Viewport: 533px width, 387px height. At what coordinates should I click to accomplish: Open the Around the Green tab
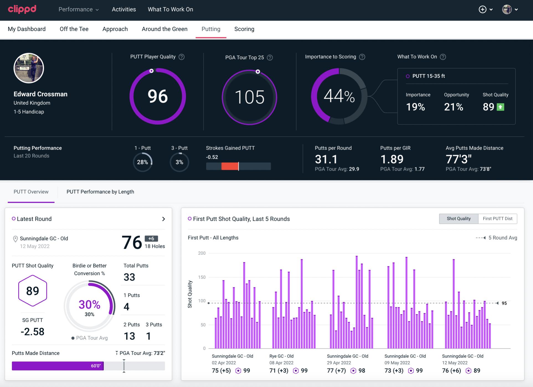tap(164, 29)
